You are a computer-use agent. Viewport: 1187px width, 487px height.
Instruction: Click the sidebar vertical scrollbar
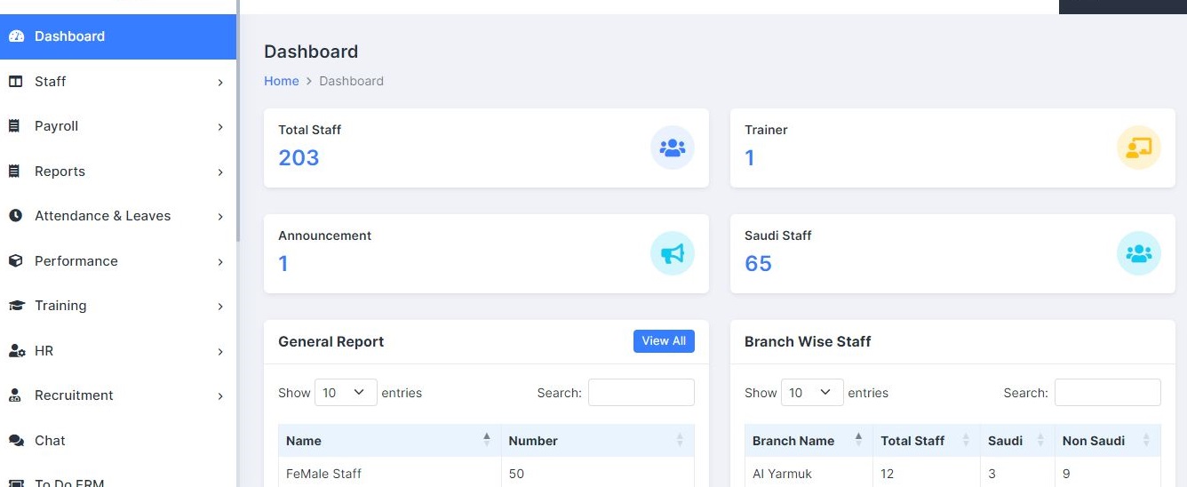pyautogui.click(x=238, y=122)
